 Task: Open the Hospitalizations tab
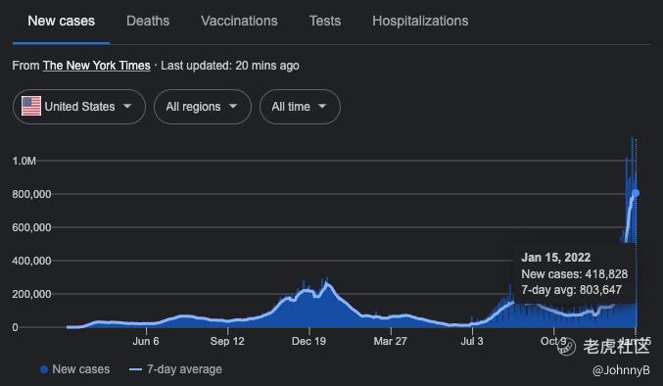tap(420, 22)
